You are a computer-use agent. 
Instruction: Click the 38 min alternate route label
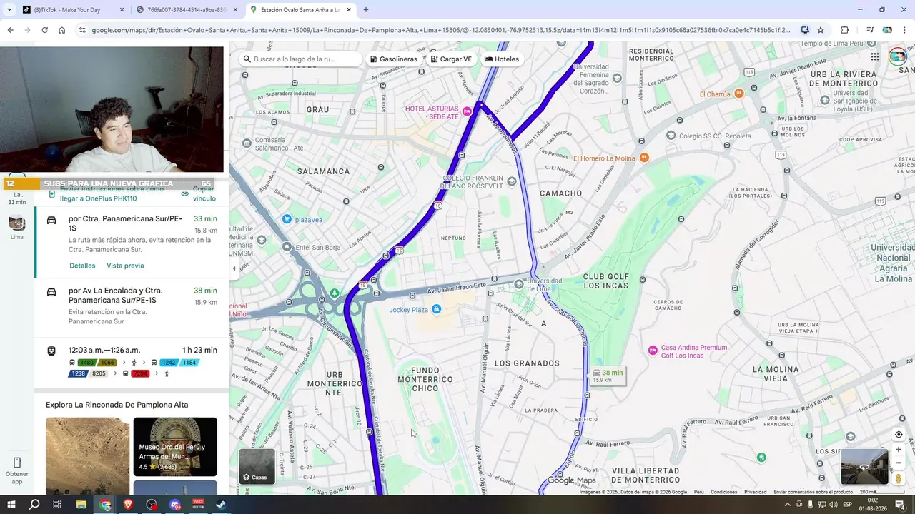pos(608,376)
